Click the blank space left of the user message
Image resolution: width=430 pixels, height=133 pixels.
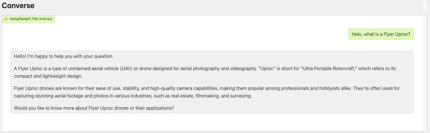click(x=174, y=34)
